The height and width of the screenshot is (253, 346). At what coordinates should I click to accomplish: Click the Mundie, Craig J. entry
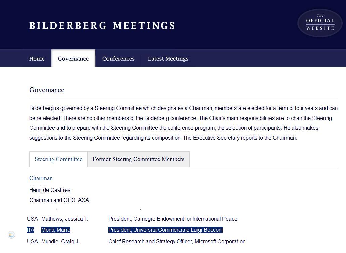pos(60,241)
